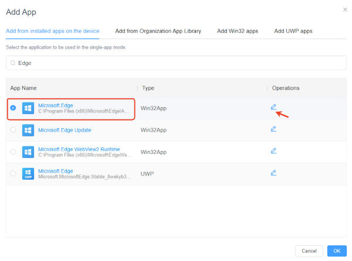Edit the Edge WebView2 Runtime entry
Image resolution: width=352 pixels, height=261 pixels.
pyautogui.click(x=273, y=151)
